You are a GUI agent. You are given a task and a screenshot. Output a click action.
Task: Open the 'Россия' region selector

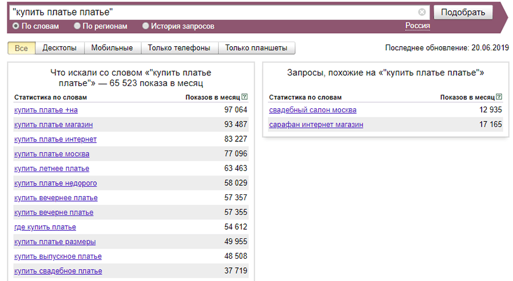click(x=417, y=26)
